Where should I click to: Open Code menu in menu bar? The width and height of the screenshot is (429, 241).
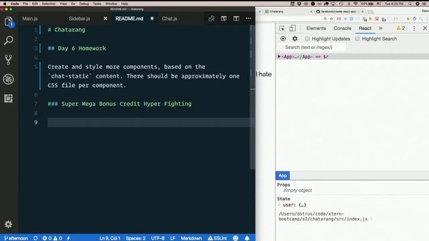(15, 4)
